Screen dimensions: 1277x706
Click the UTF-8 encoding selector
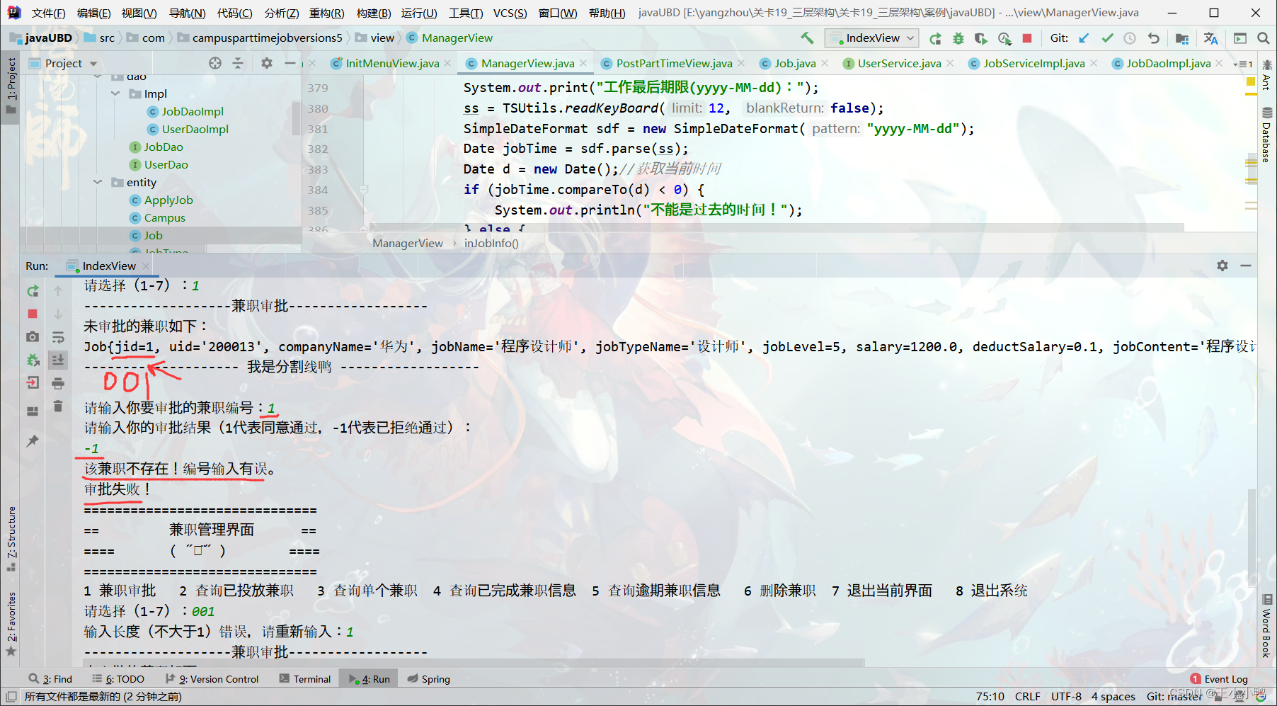tap(1066, 696)
